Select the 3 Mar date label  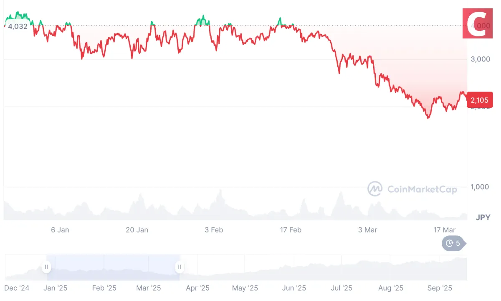pos(367,230)
